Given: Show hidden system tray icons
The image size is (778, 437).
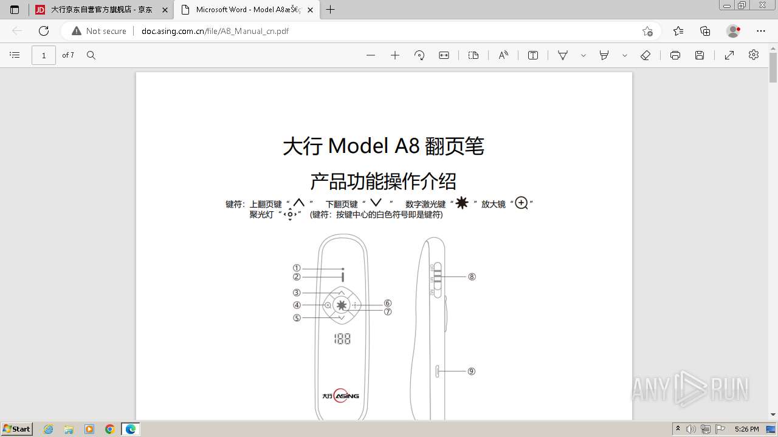Looking at the screenshot, I should pos(678,429).
